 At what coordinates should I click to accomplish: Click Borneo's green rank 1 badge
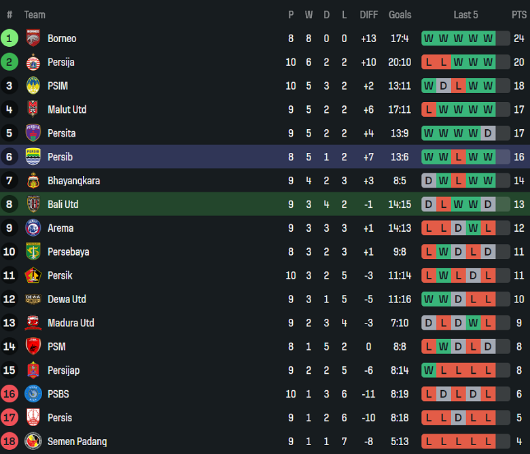pyautogui.click(x=10, y=39)
